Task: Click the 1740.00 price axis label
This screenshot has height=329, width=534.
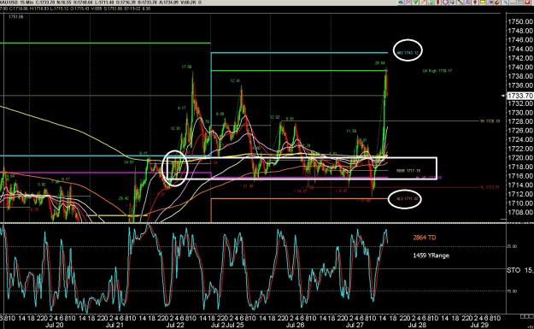Action: [520, 68]
